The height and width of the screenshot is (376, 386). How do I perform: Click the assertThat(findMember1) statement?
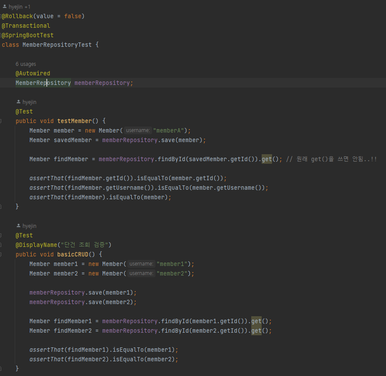tap(104, 350)
